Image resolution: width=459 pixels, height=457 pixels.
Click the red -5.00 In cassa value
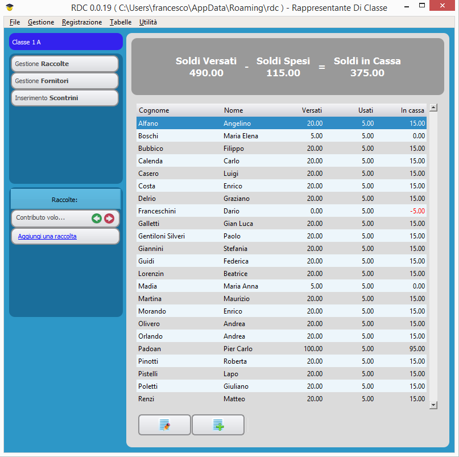[417, 211]
